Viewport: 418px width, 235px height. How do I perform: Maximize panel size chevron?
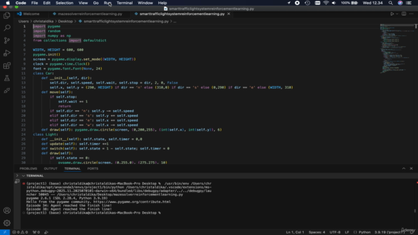[x=404, y=168]
